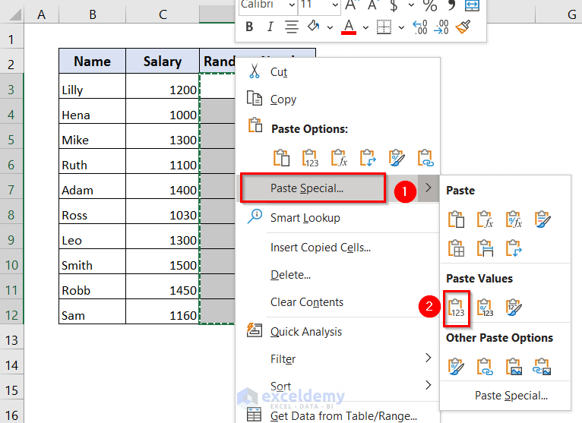Open fill color dropdown arrow
582x423 pixels.
(x=330, y=27)
